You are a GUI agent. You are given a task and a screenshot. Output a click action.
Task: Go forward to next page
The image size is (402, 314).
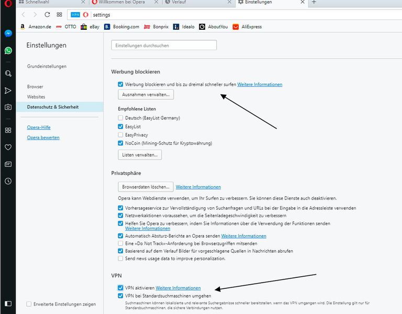35,15
